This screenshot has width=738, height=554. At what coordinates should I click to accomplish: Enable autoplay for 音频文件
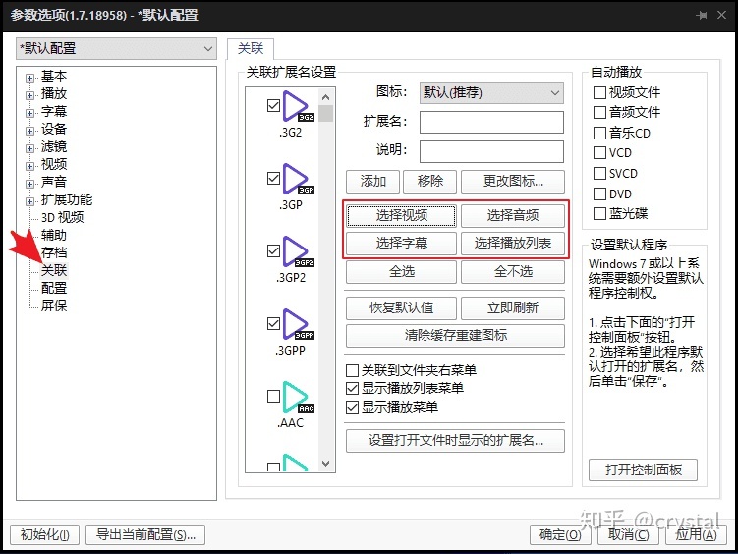[599, 112]
